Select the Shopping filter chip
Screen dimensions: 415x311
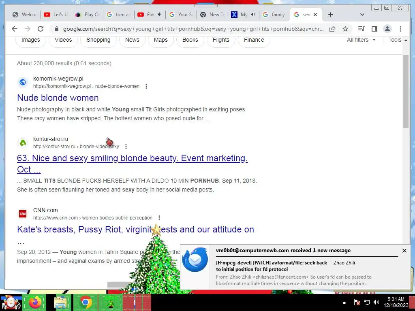[98, 40]
